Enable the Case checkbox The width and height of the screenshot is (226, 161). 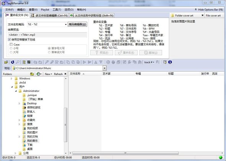click(x=11, y=44)
